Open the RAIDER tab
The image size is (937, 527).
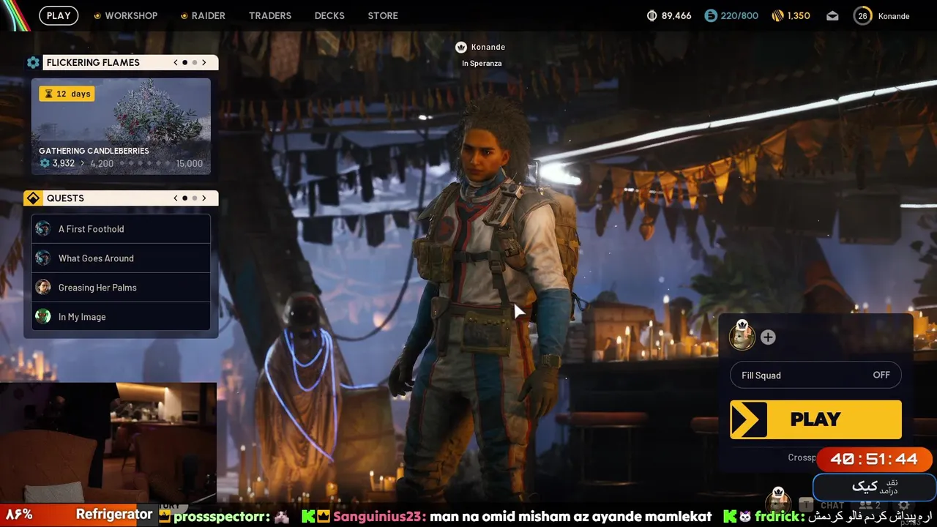[209, 15]
